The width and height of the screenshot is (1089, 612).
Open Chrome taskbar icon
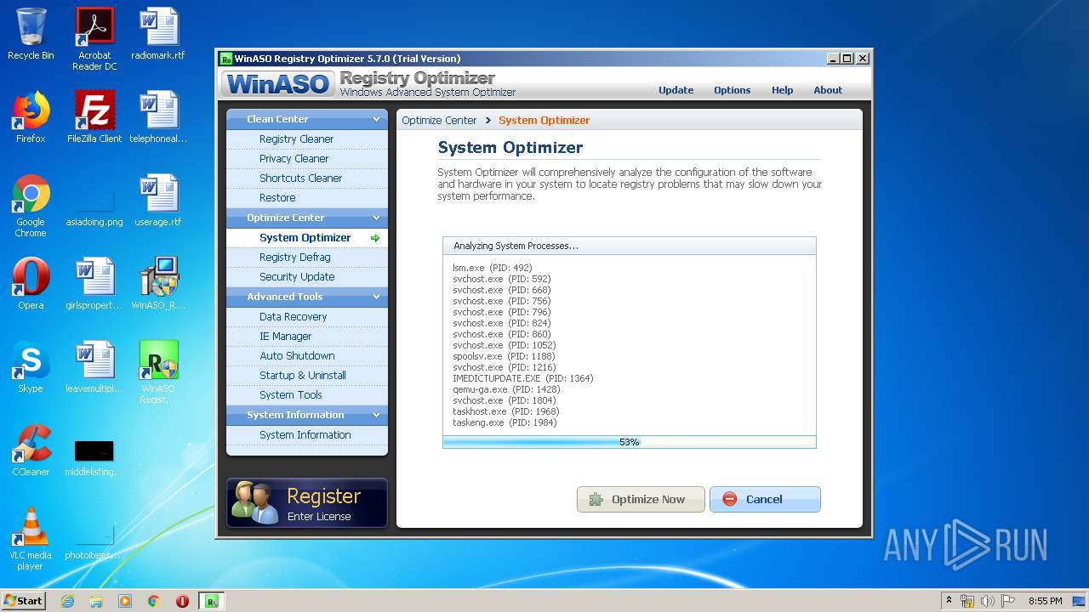[x=154, y=601]
